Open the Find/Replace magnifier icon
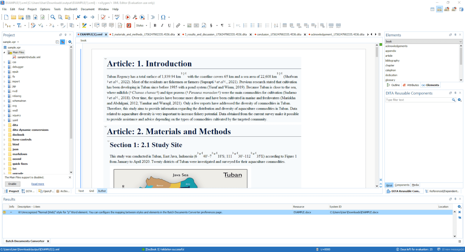Image resolution: width=465 pixels, height=252 pixels. [53, 17]
